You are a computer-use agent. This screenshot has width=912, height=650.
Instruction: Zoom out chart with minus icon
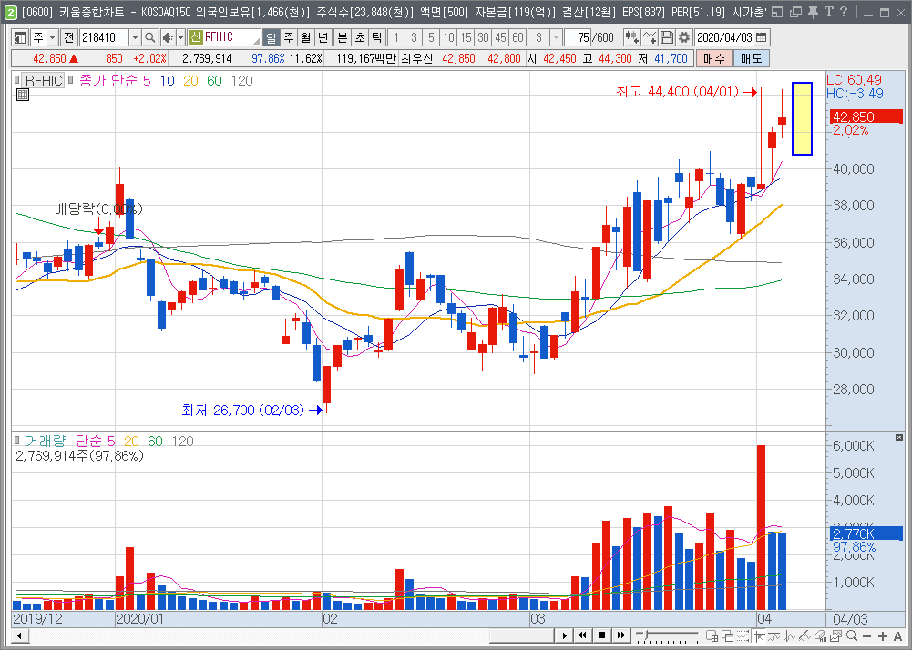(x=867, y=636)
